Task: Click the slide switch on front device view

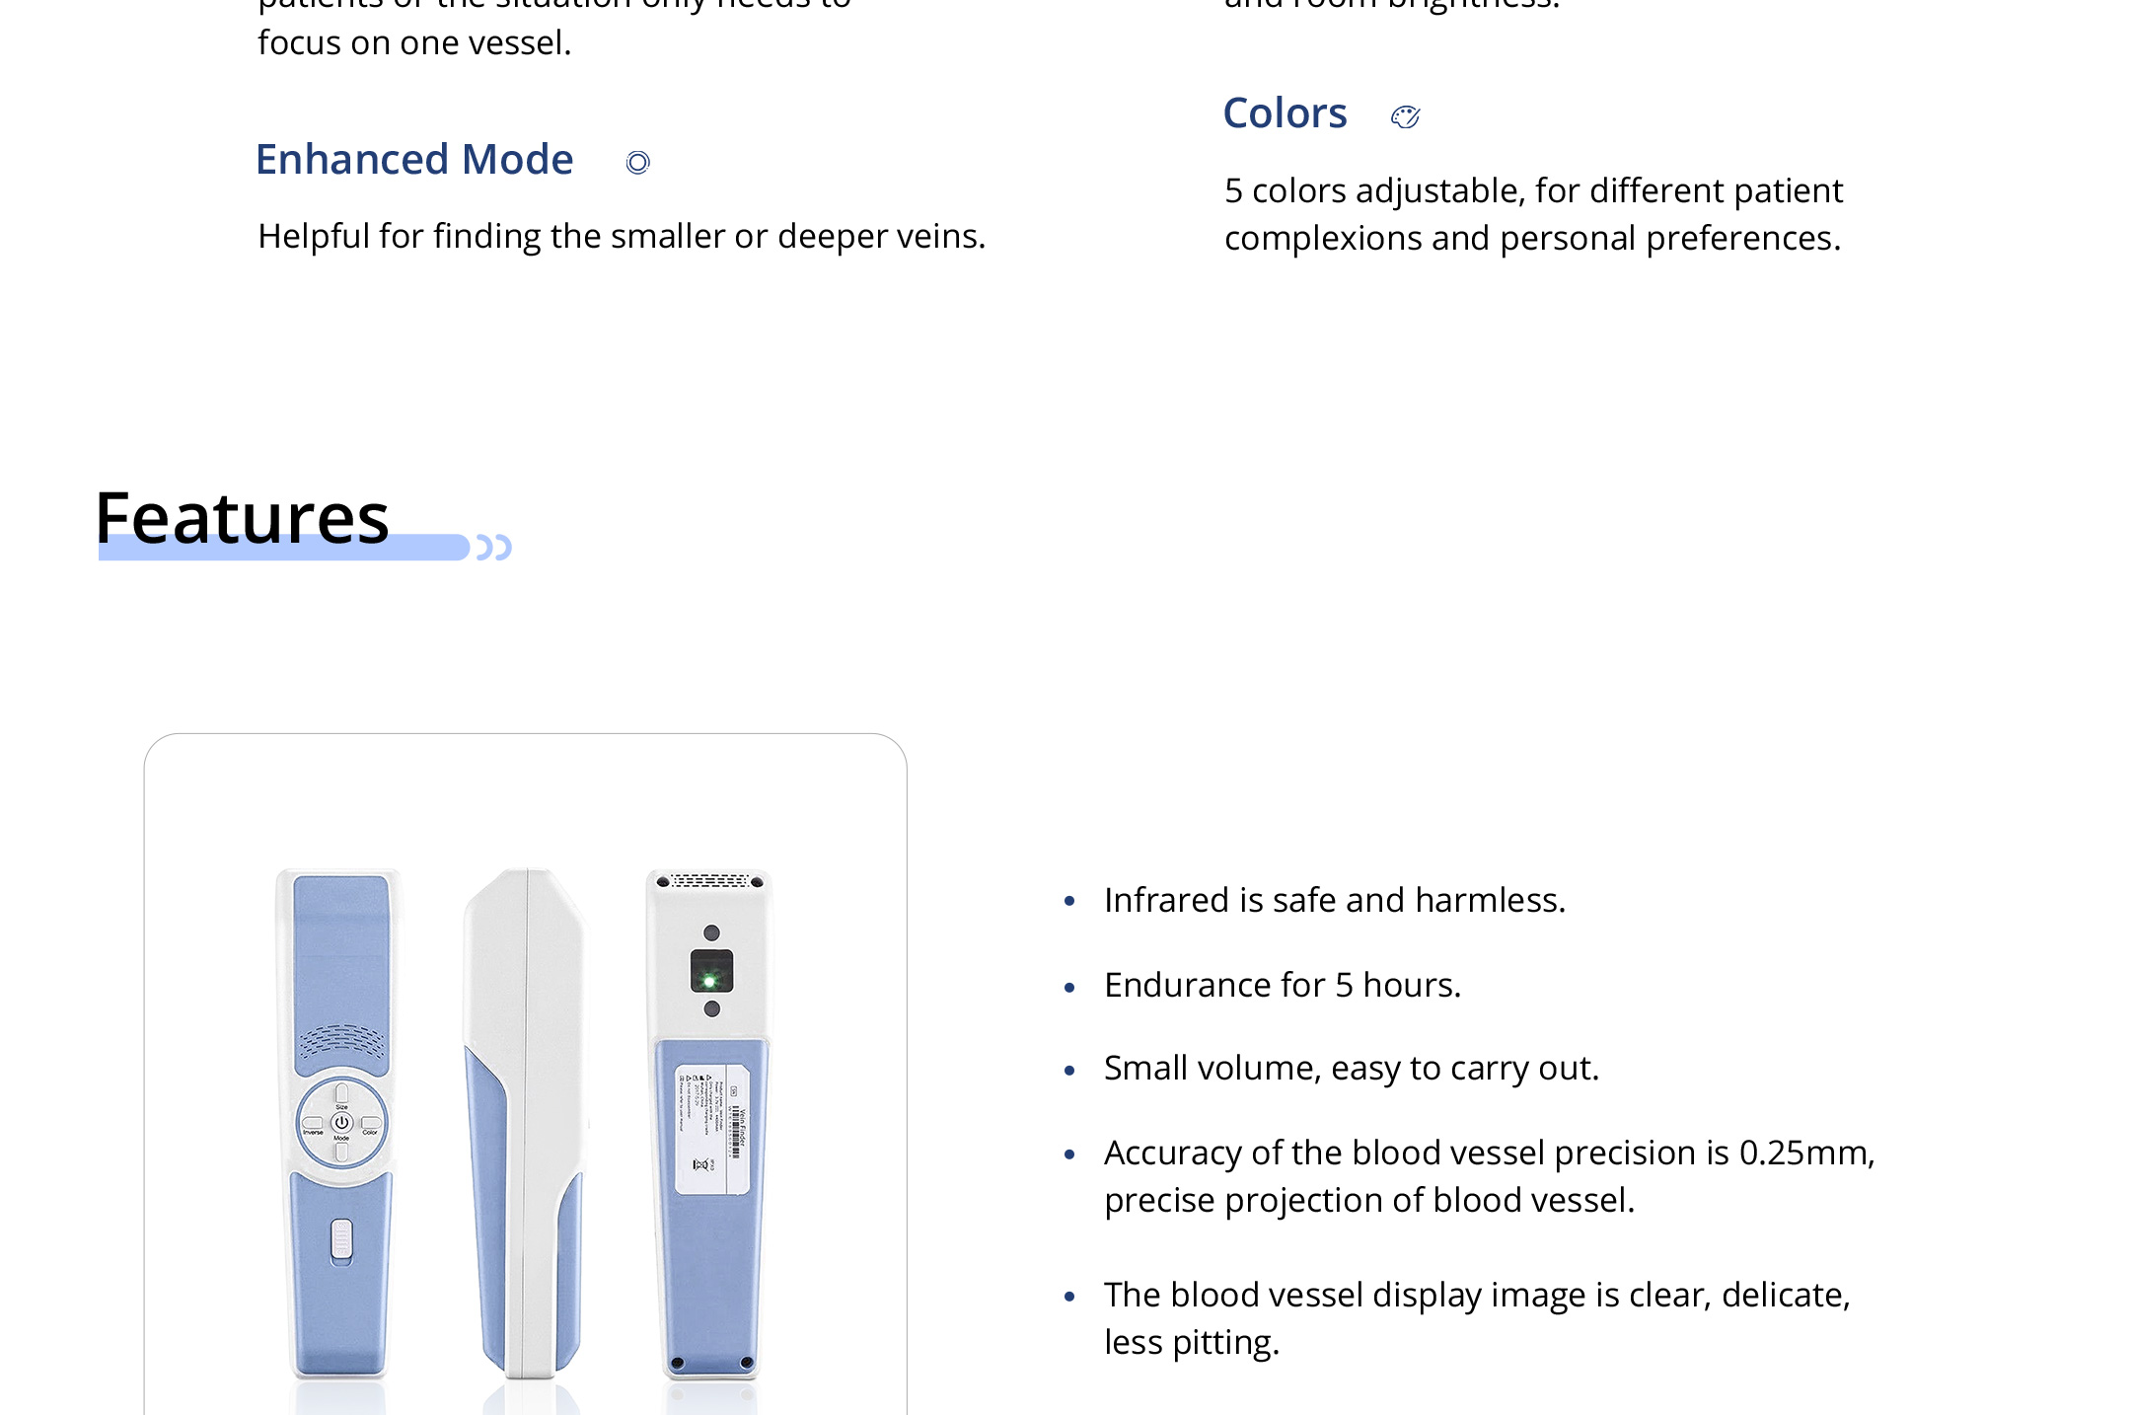Action: [341, 1239]
